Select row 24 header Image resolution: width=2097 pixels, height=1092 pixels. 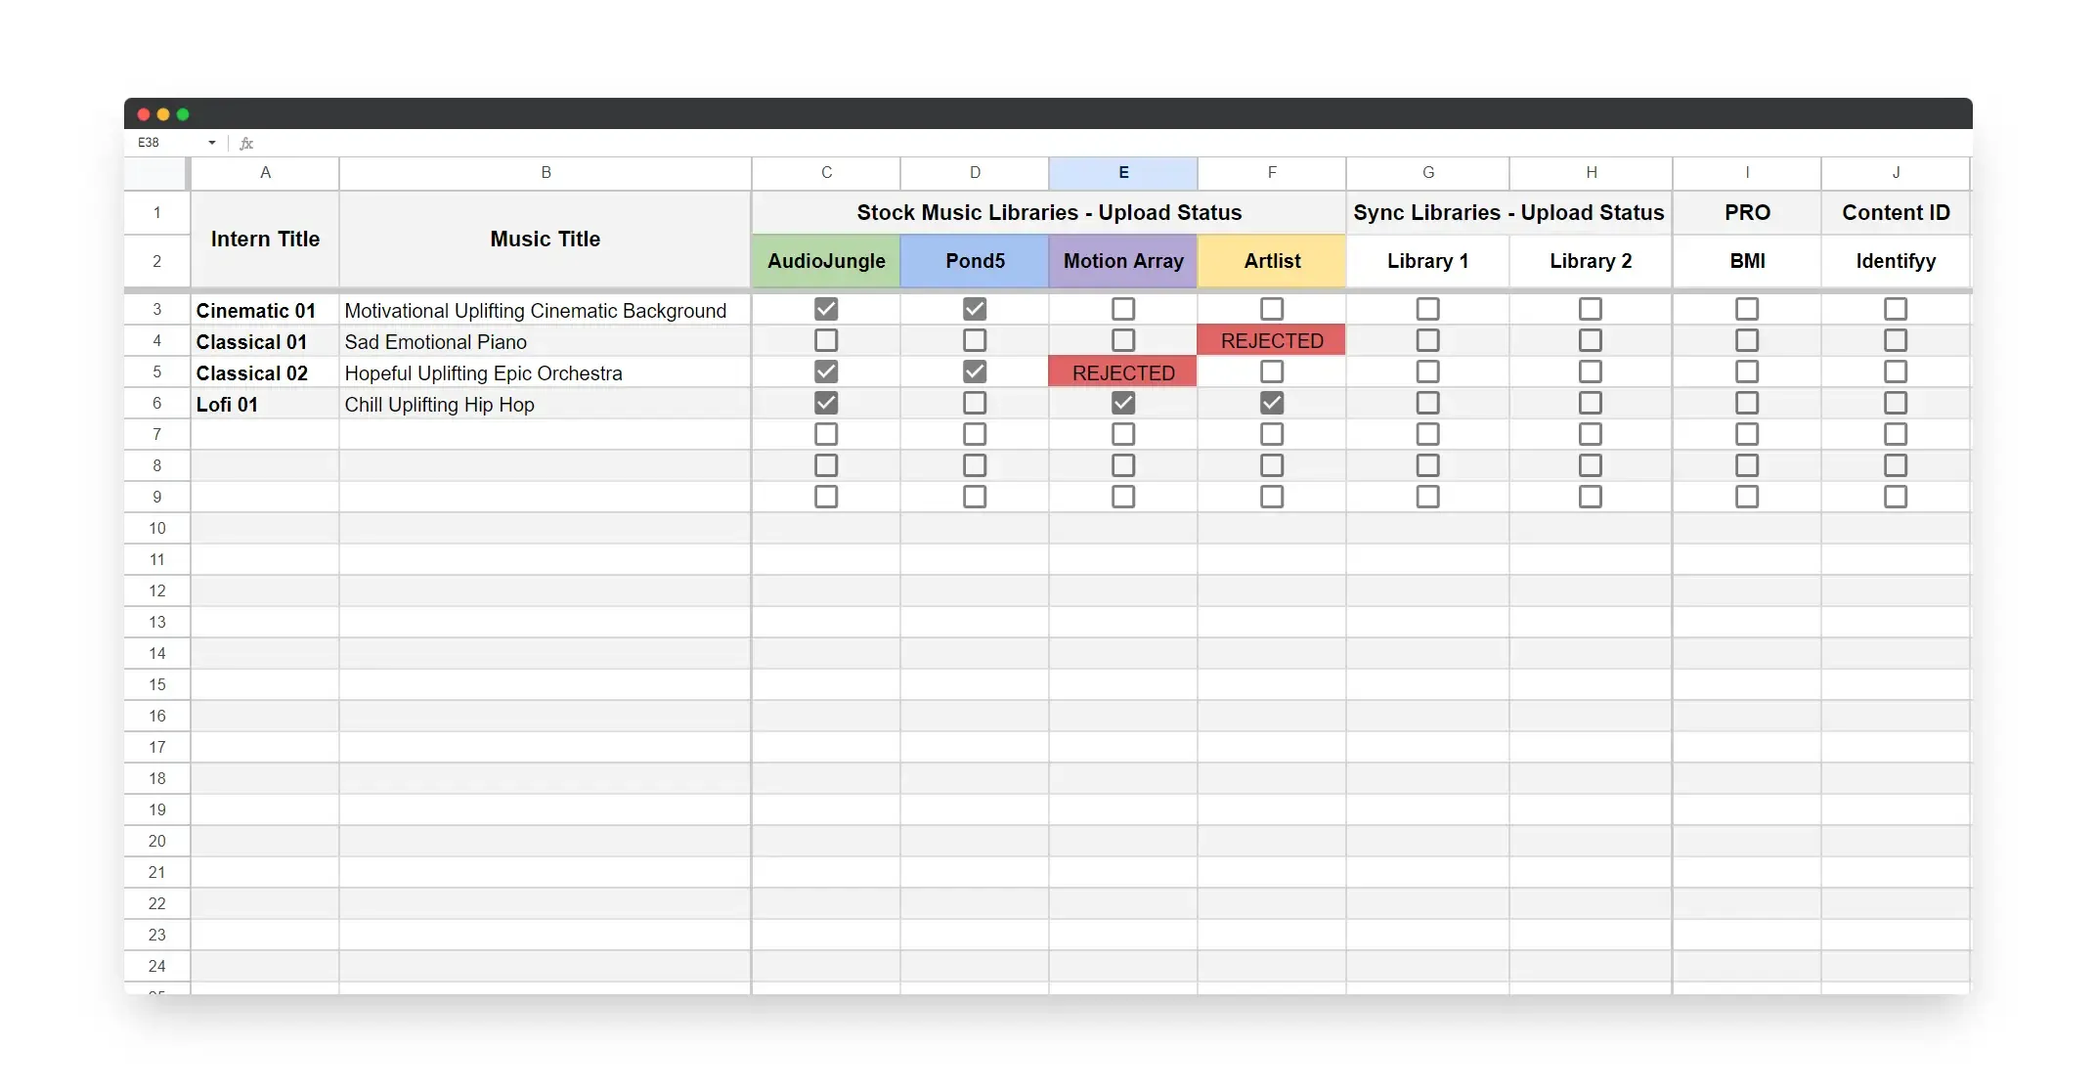click(x=156, y=966)
